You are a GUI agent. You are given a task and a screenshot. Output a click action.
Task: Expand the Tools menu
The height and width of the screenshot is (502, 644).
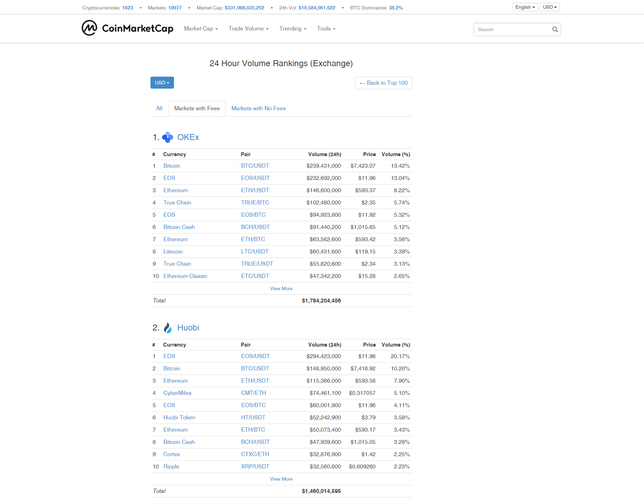click(x=326, y=29)
